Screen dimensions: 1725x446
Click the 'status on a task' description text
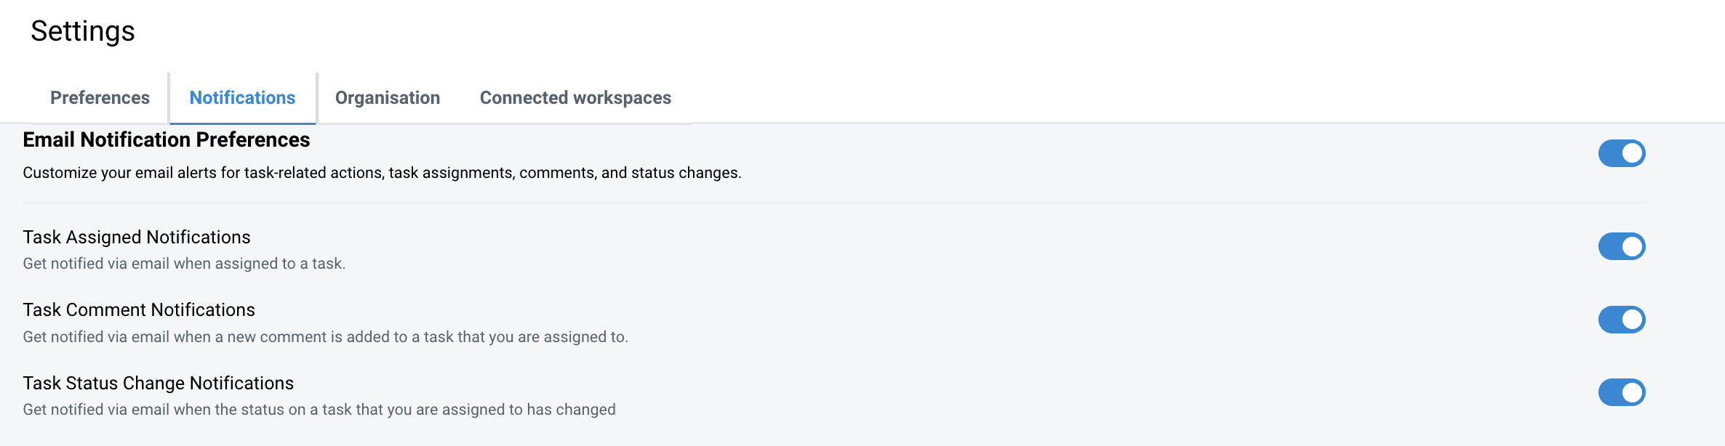(319, 410)
